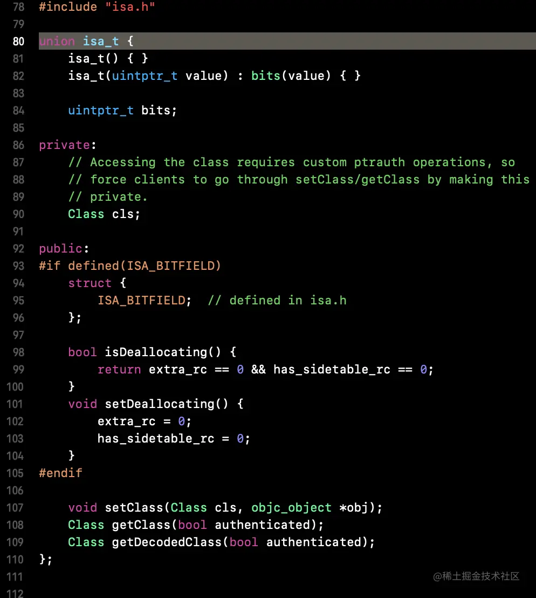Click 'Class getClass(bool authenticated);' line
536x598 pixels.
coord(196,525)
